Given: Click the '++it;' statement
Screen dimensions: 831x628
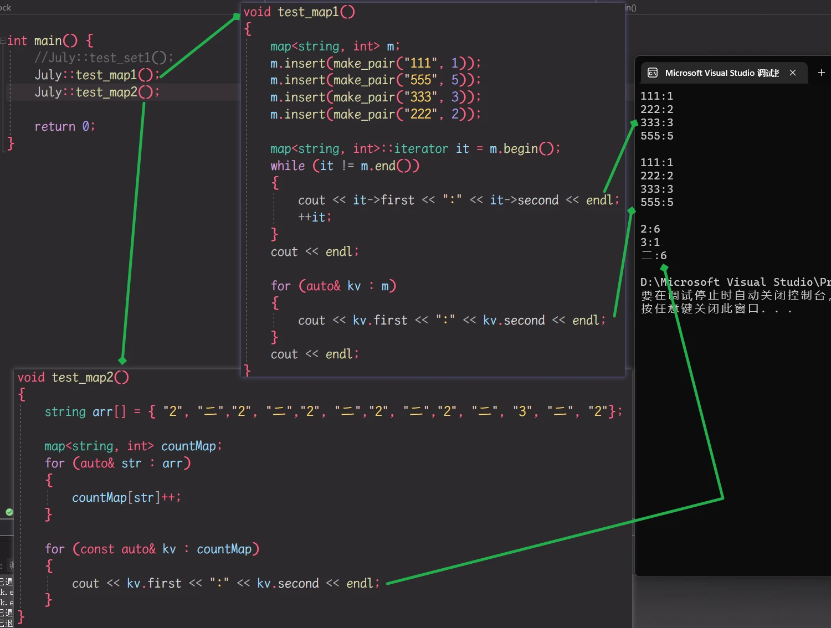Looking at the screenshot, I should [x=315, y=217].
